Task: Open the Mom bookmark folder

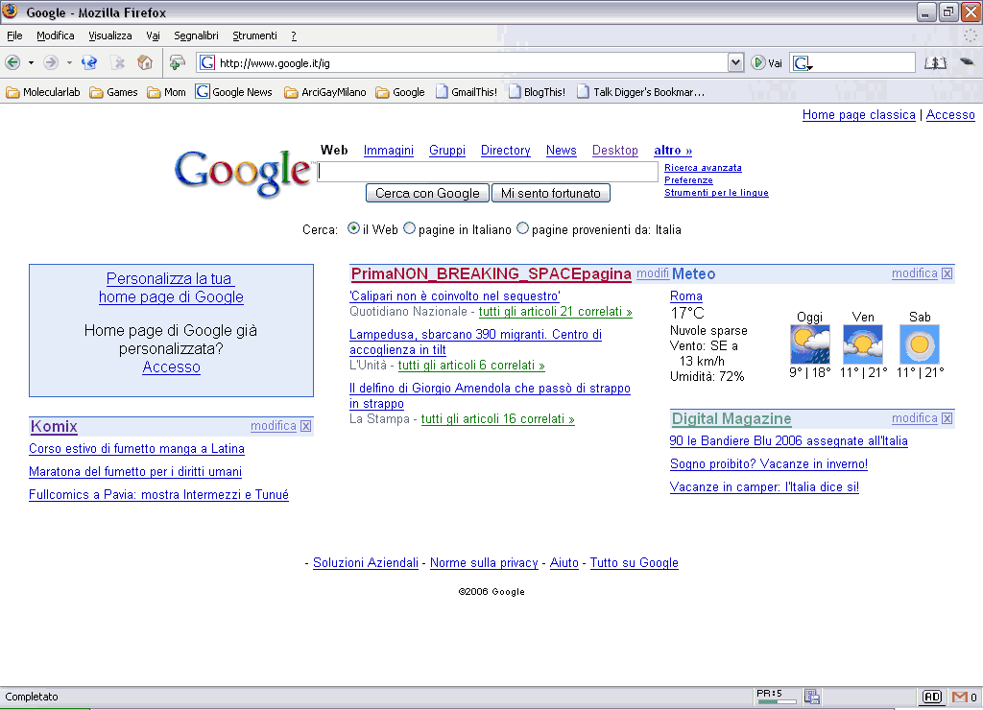Action: pyautogui.click(x=167, y=92)
